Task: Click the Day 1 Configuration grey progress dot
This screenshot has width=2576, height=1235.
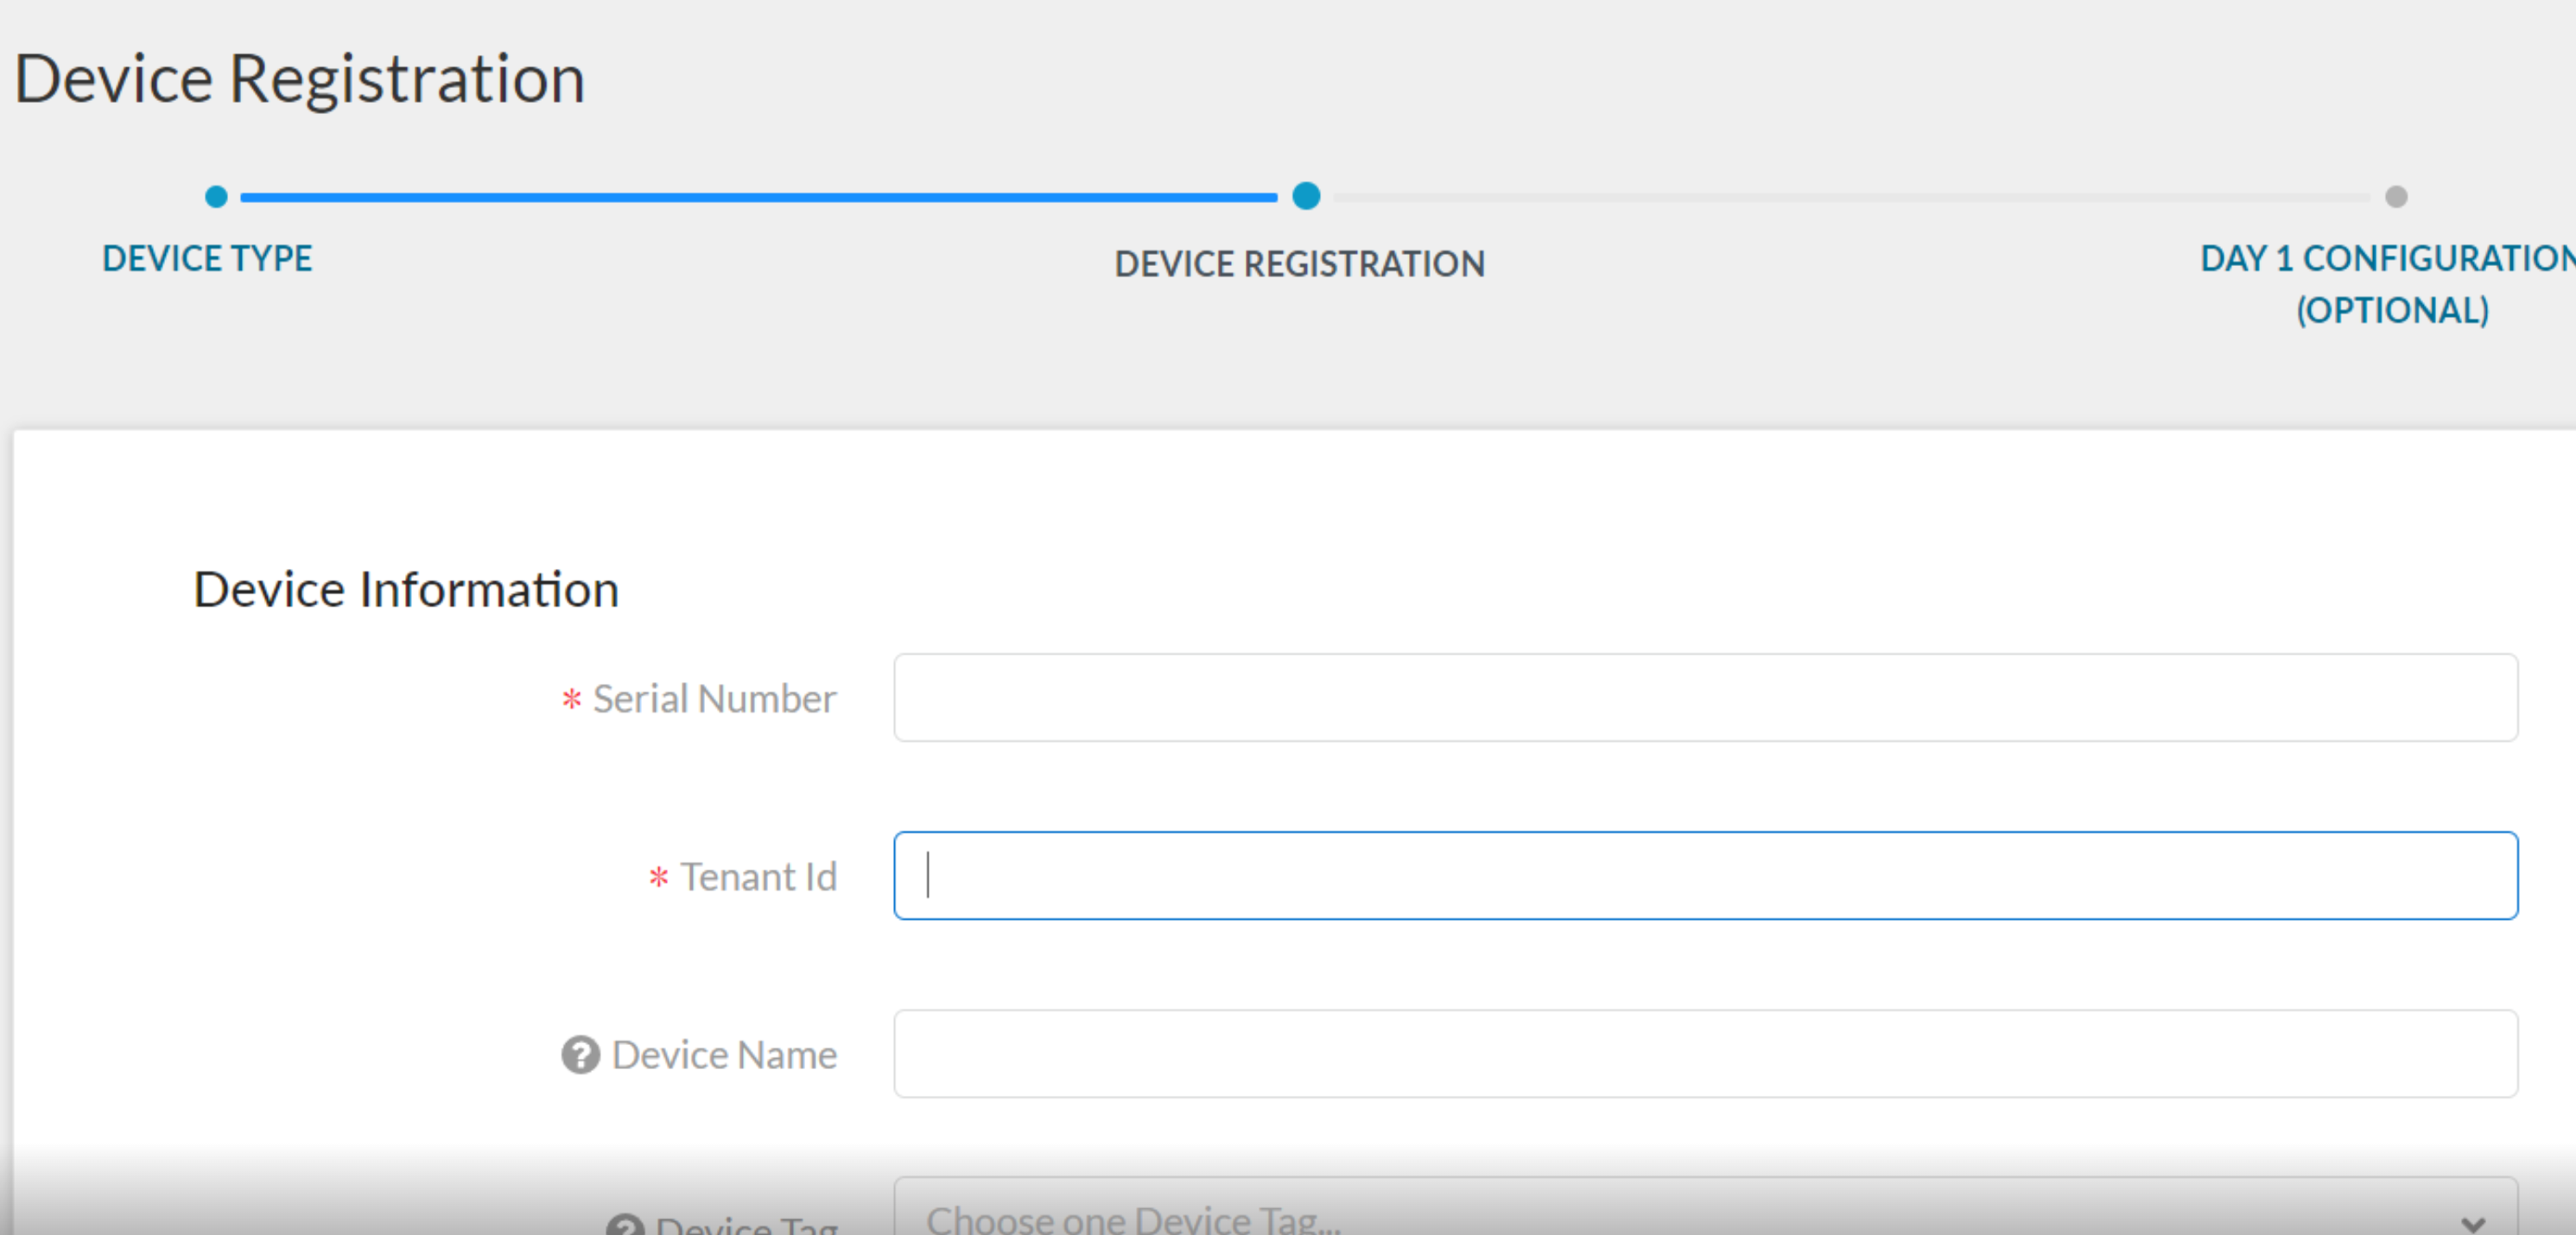Action: tap(2396, 197)
